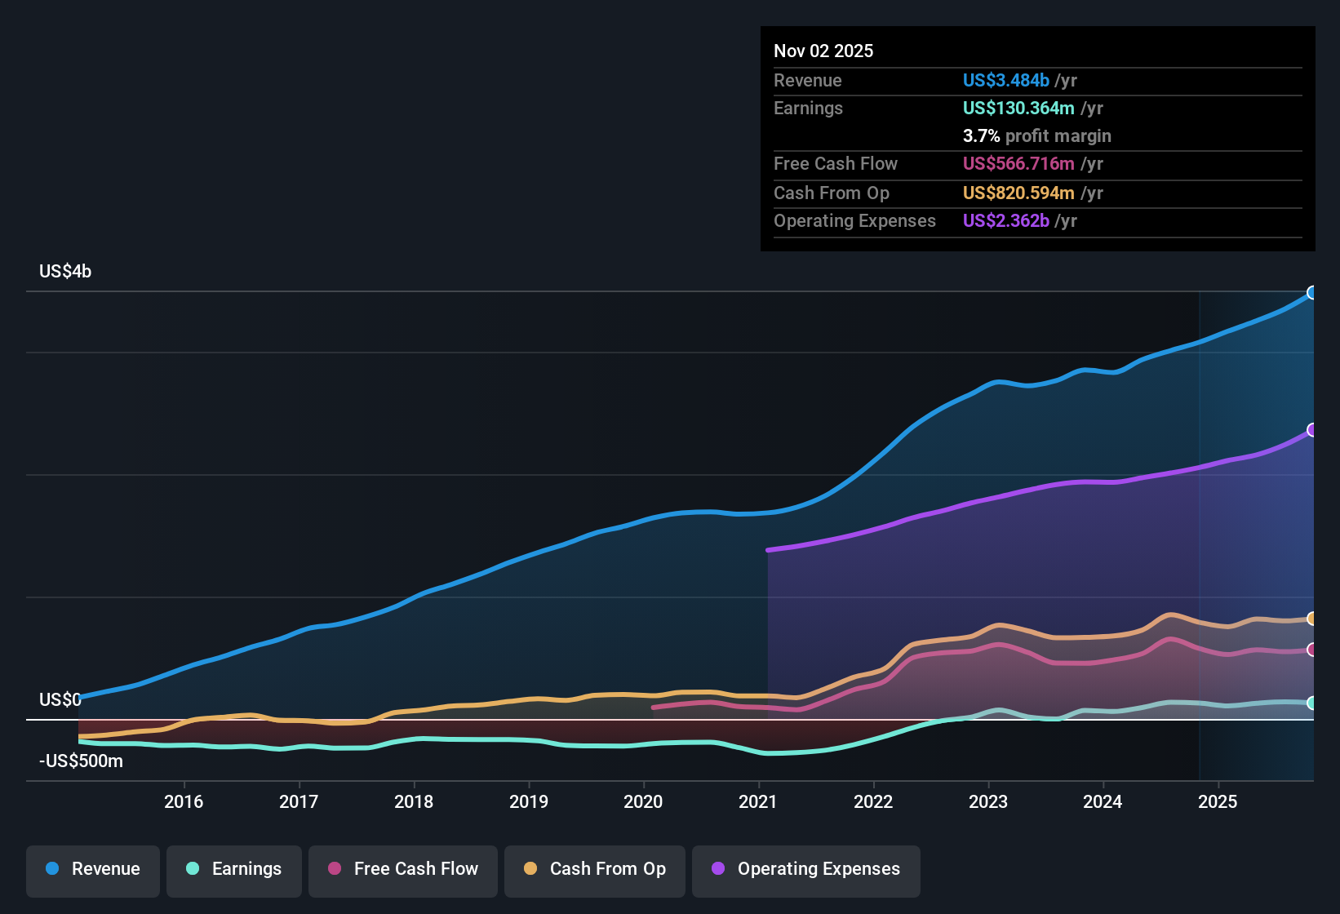
Task: Open the Cash From Op legend entry
Action: 594,869
